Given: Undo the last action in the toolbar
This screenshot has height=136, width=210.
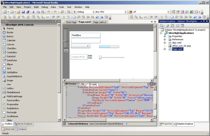Looking at the screenshot, I should (x=49, y=12).
